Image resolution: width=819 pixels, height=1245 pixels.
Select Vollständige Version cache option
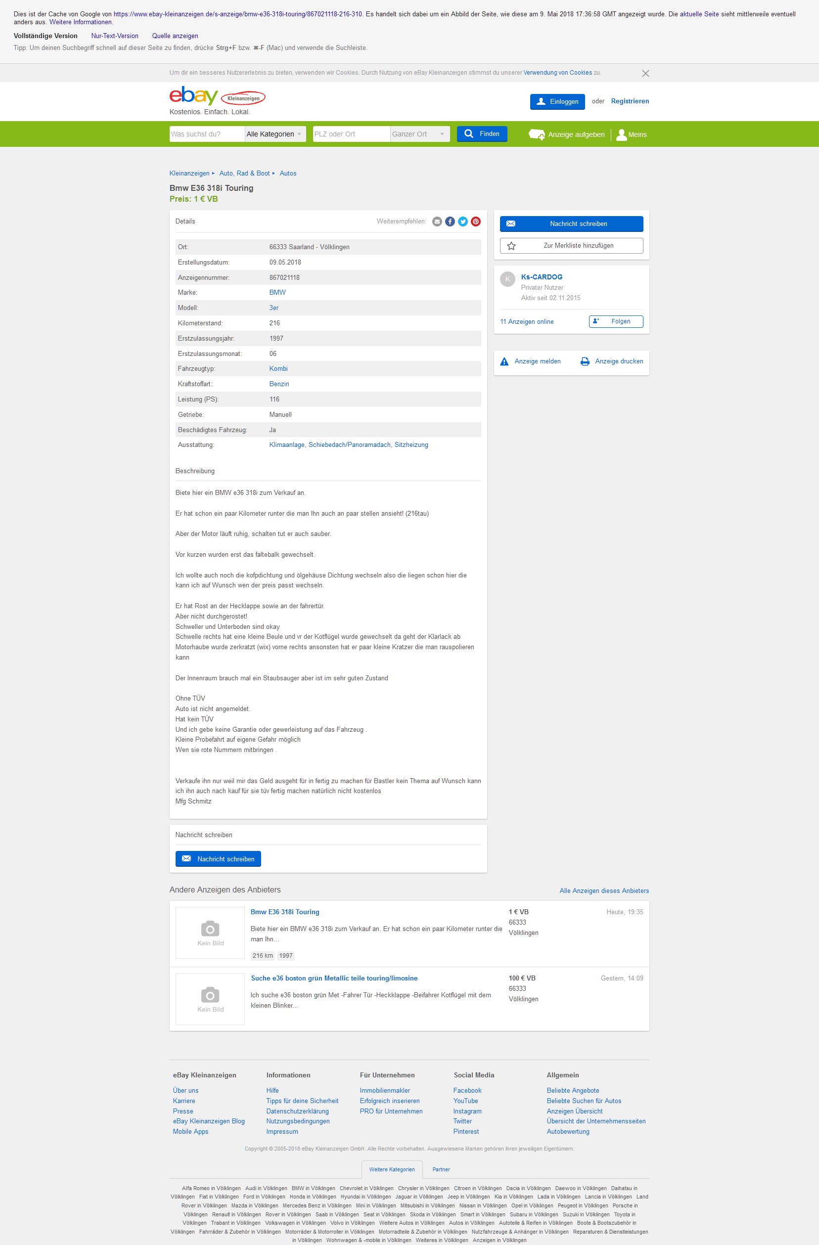(45, 36)
